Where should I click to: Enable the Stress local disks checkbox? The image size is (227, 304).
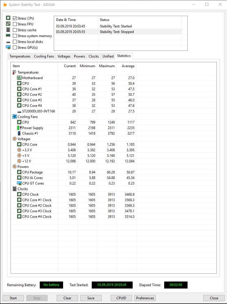[15, 41]
